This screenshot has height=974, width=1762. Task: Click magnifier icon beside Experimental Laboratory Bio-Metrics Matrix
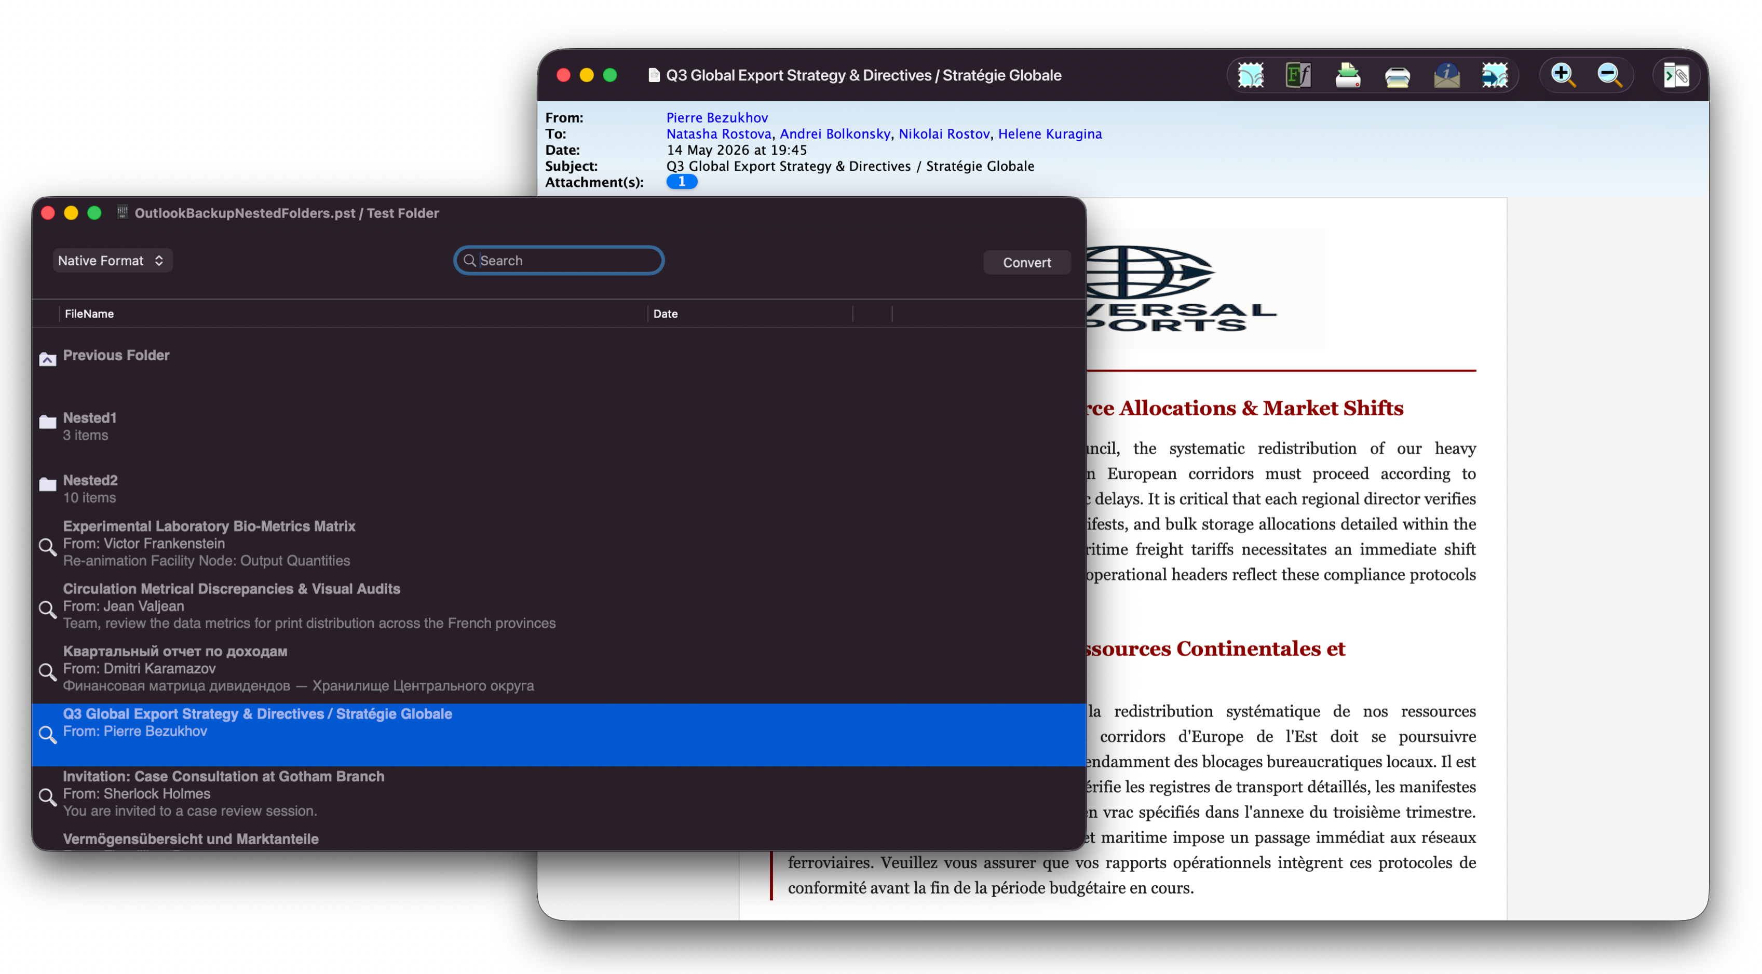pos(47,547)
